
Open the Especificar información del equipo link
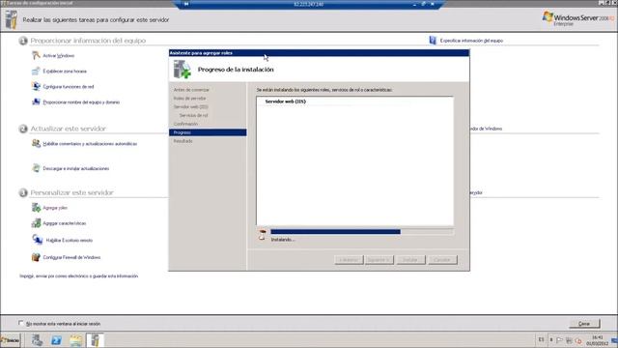click(x=471, y=41)
